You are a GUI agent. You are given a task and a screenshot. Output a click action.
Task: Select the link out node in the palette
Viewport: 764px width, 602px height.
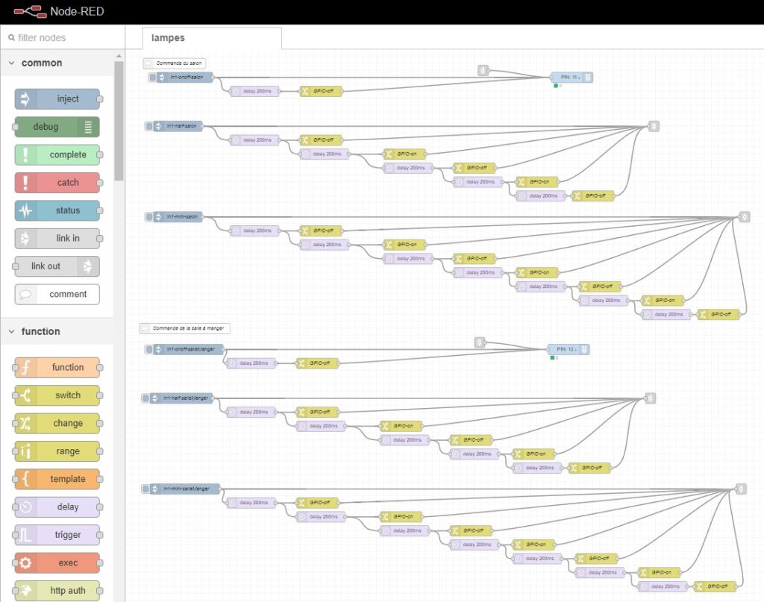pos(57,266)
